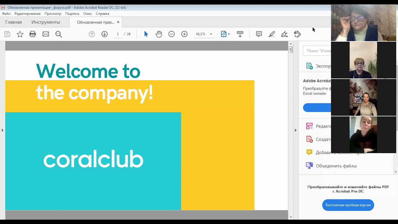Click the third participant video thumbnail

[363, 97]
